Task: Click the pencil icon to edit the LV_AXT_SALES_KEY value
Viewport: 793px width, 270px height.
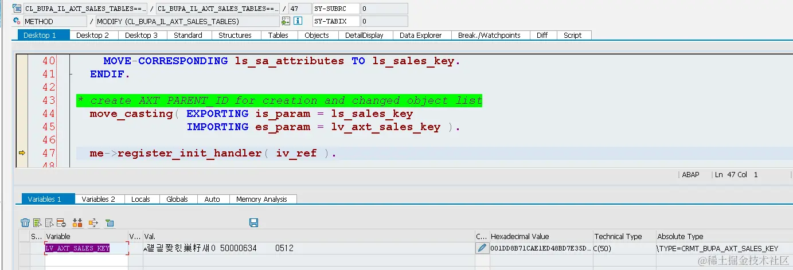Action: point(482,248)
